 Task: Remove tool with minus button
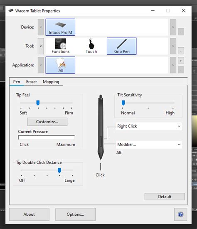point(181,51)
